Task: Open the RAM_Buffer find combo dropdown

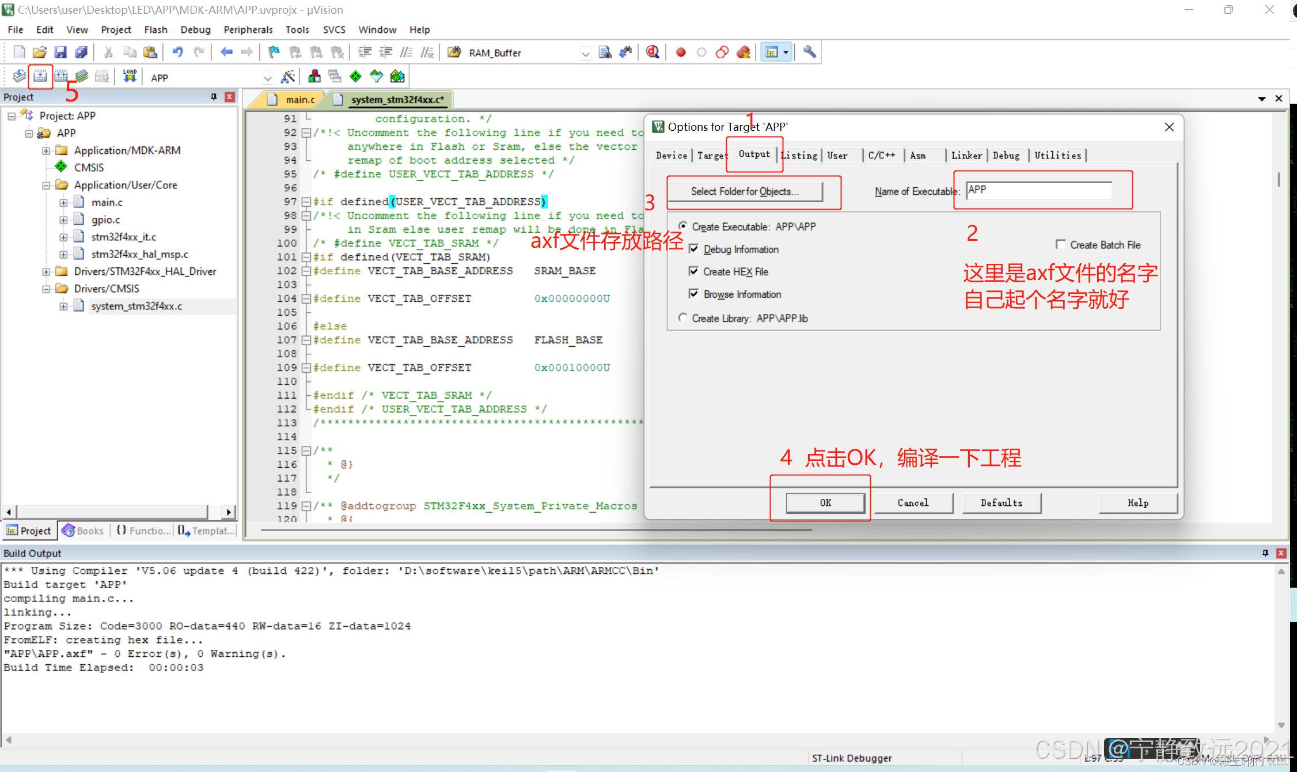Action: coord(586,54)
